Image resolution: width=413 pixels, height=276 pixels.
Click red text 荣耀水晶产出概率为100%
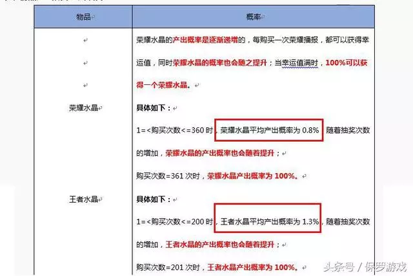pyautogui.click(x=251, y=176)
